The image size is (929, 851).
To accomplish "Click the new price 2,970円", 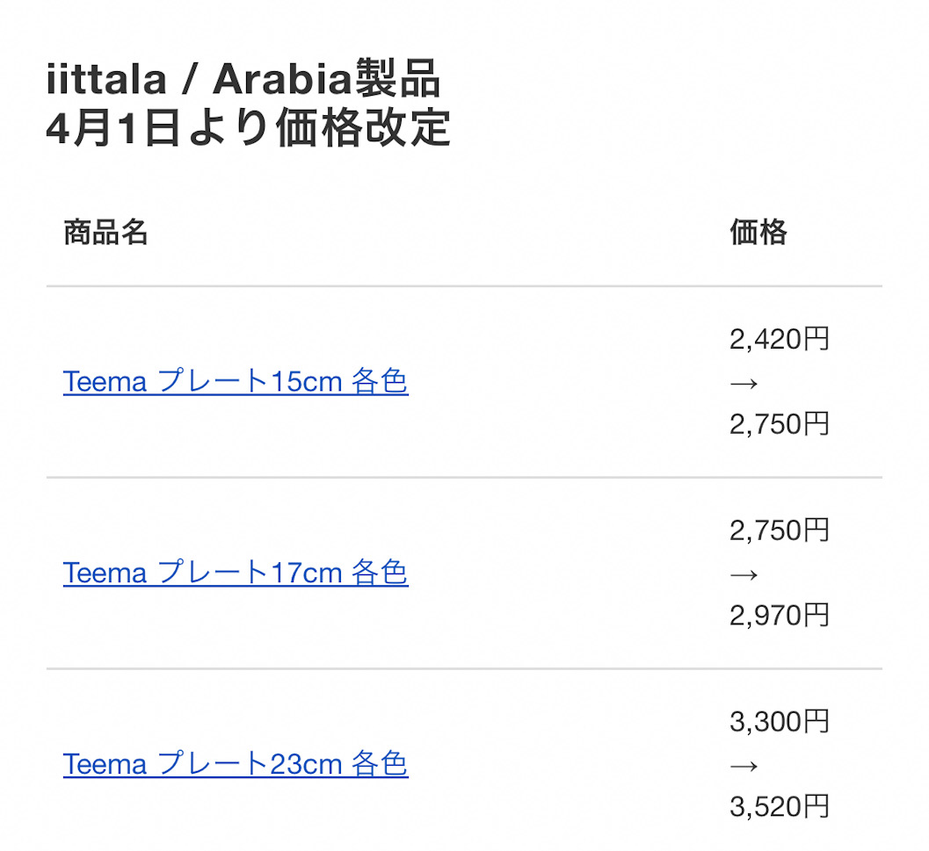I will pos(779,616).
